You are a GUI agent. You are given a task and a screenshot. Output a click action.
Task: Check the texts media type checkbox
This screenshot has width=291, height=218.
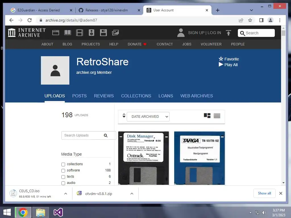pos(63,177)
